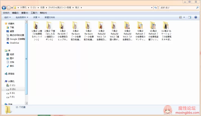Open the 共享 dropdown
Image resolution: width=201 pixels, height=116 pixels.
[36, 17]
